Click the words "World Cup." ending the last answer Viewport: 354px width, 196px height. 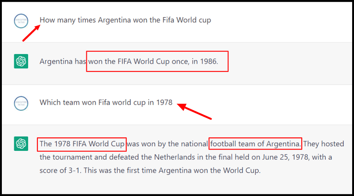242,170
